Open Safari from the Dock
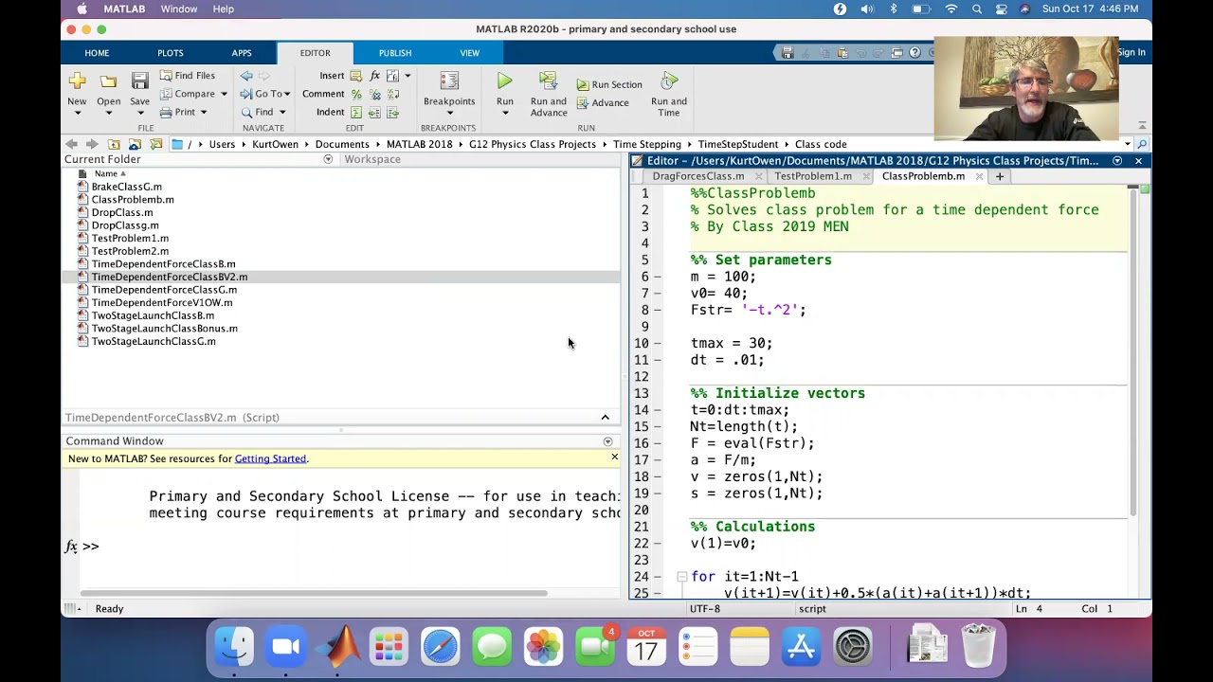Image resolution: width=1213 pixels, height=682 pixels. 441,647
